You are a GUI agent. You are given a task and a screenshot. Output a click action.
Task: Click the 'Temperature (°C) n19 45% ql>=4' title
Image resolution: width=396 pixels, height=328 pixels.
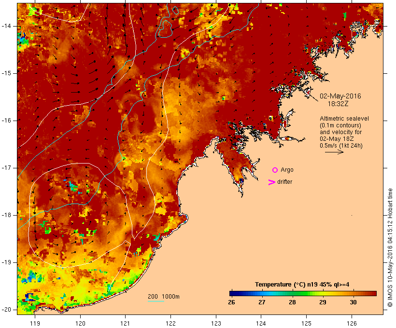click(x=302, y=285)
